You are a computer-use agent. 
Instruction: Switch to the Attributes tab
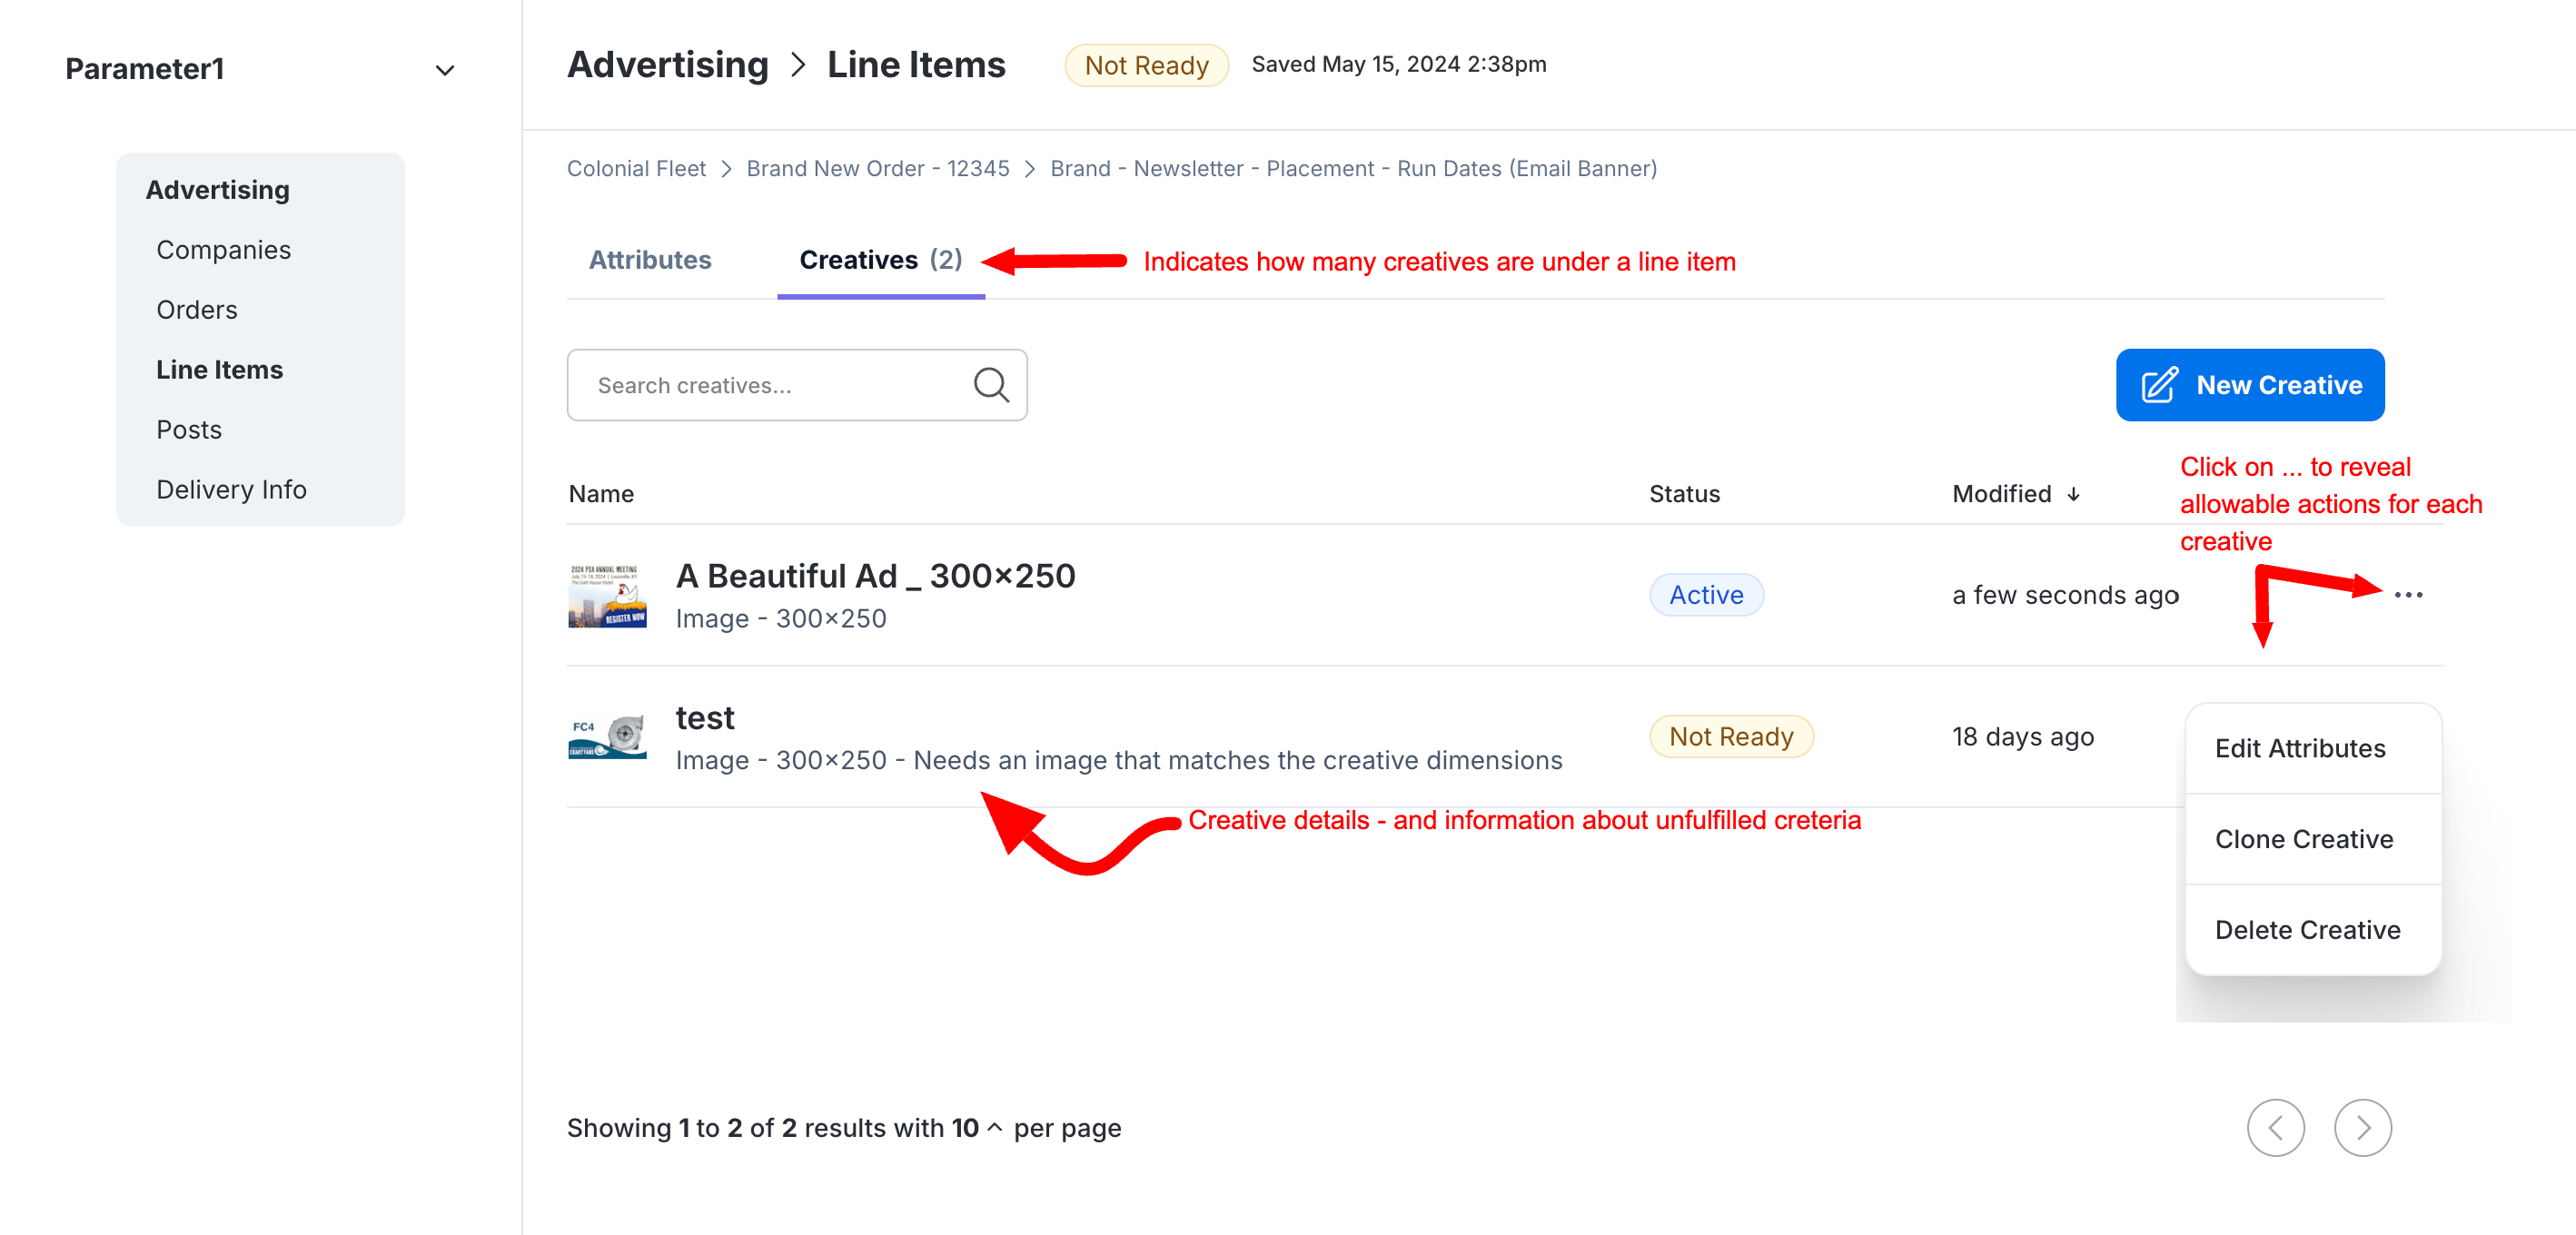click(x=650, y=260)
